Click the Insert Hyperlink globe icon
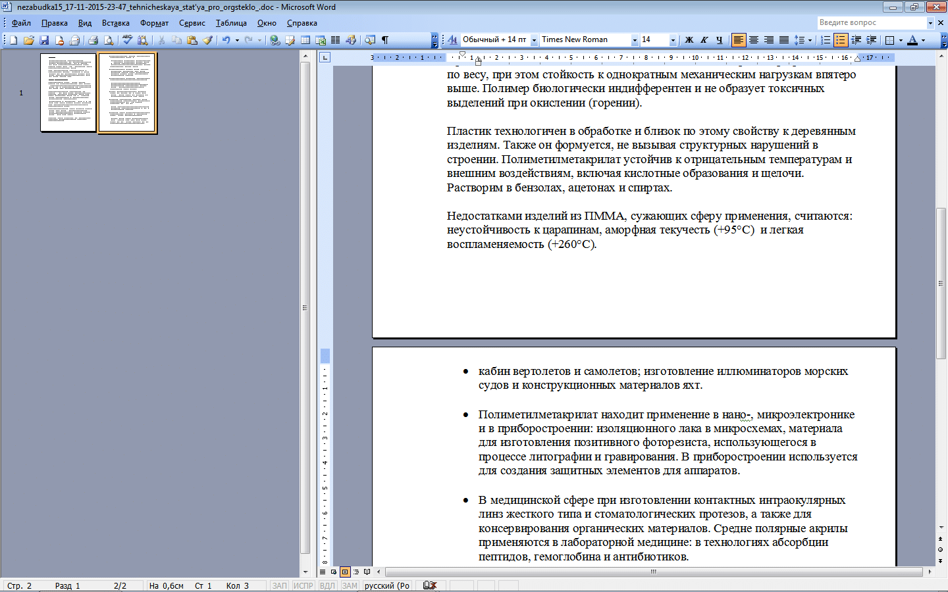The image size is (948, 592). (x=275, y=40)
